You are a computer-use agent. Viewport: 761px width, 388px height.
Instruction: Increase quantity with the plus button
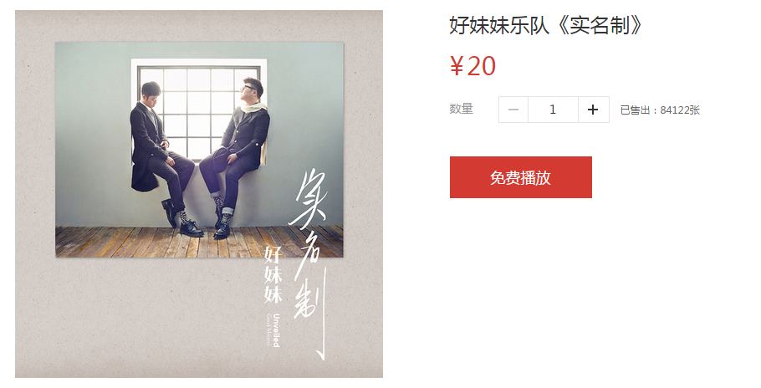click(x=593, y=110)
